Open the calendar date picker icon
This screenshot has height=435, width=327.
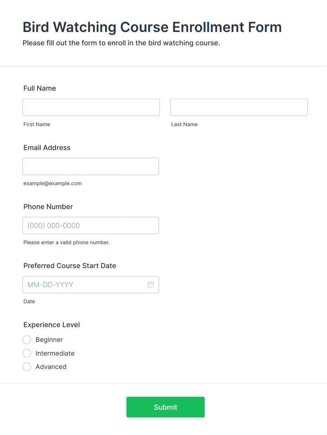[x=151, y=285]
